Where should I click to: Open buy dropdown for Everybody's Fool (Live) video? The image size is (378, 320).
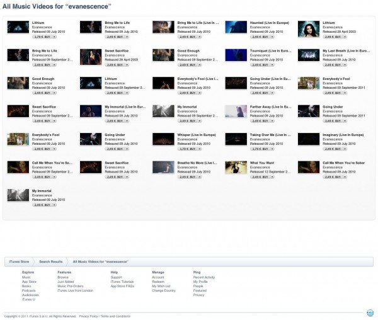tap(200, 93)
